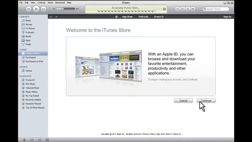Viewport: 252px width, 142px height.
Task: Go back with store navigation left arrow
Action: click(51, 17)
